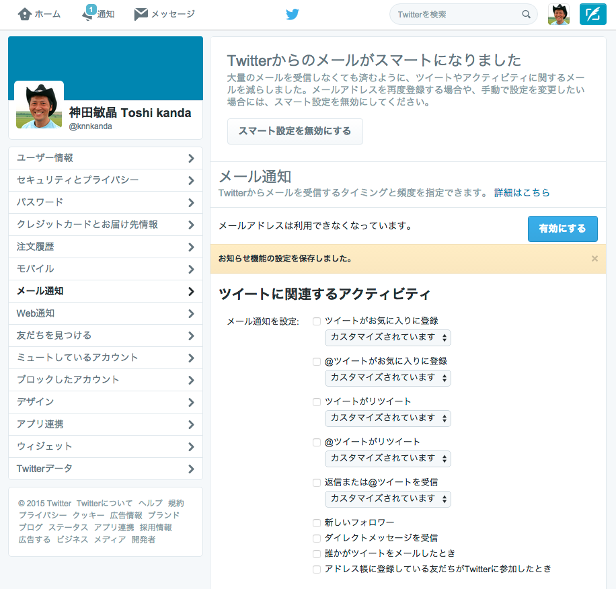Open the クッキー footer link

[88, 515]
